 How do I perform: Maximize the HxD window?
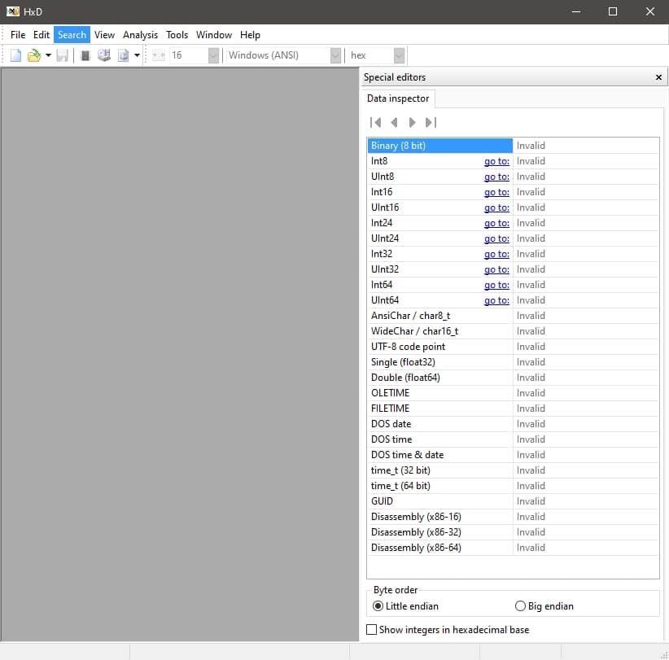coord(613,11)
